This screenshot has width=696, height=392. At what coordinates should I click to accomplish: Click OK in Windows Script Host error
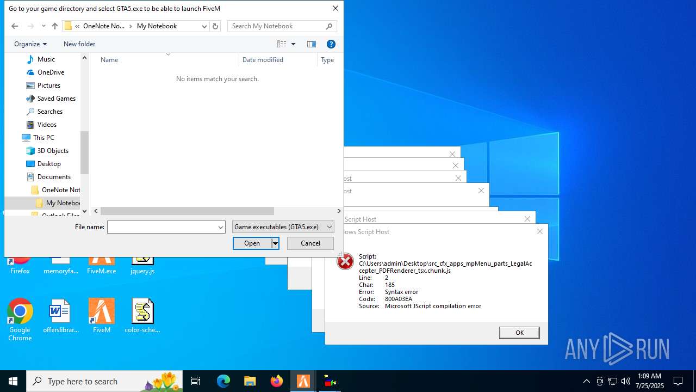point(519,333)
